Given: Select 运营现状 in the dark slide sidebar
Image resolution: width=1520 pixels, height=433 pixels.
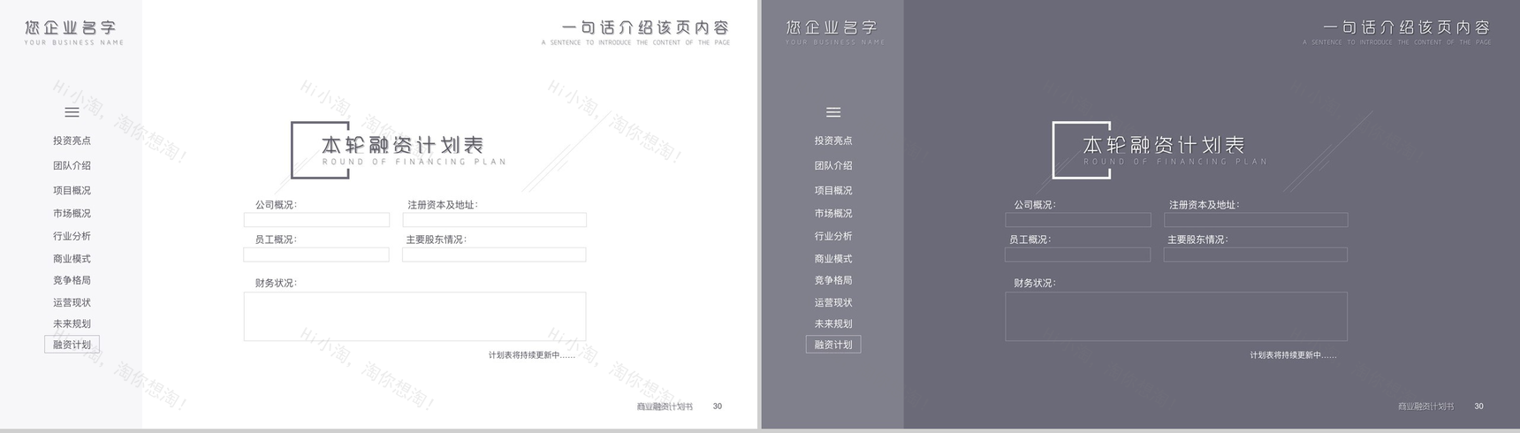Looking at the screenshot, I should (833, 302).
